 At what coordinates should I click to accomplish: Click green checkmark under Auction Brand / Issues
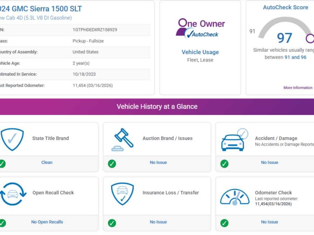[112, 164]
